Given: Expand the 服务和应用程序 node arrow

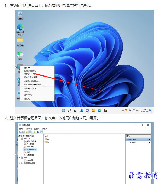Looking at the screenshot, I should point(20,163).
